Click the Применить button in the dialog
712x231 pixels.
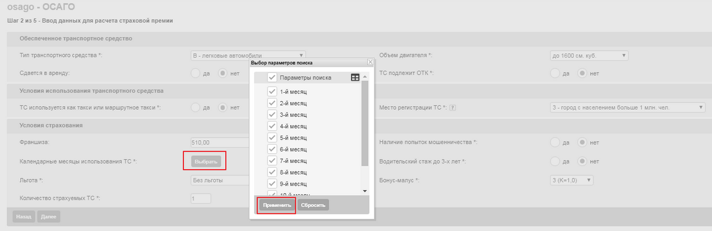(277, 205)
